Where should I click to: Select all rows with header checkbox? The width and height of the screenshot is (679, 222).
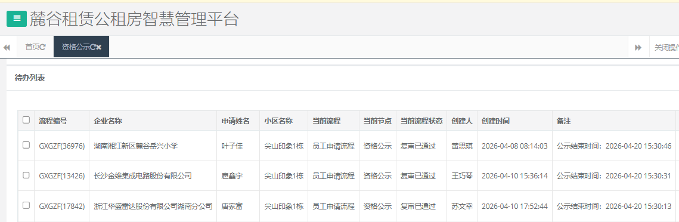click(x=26, y=120)
